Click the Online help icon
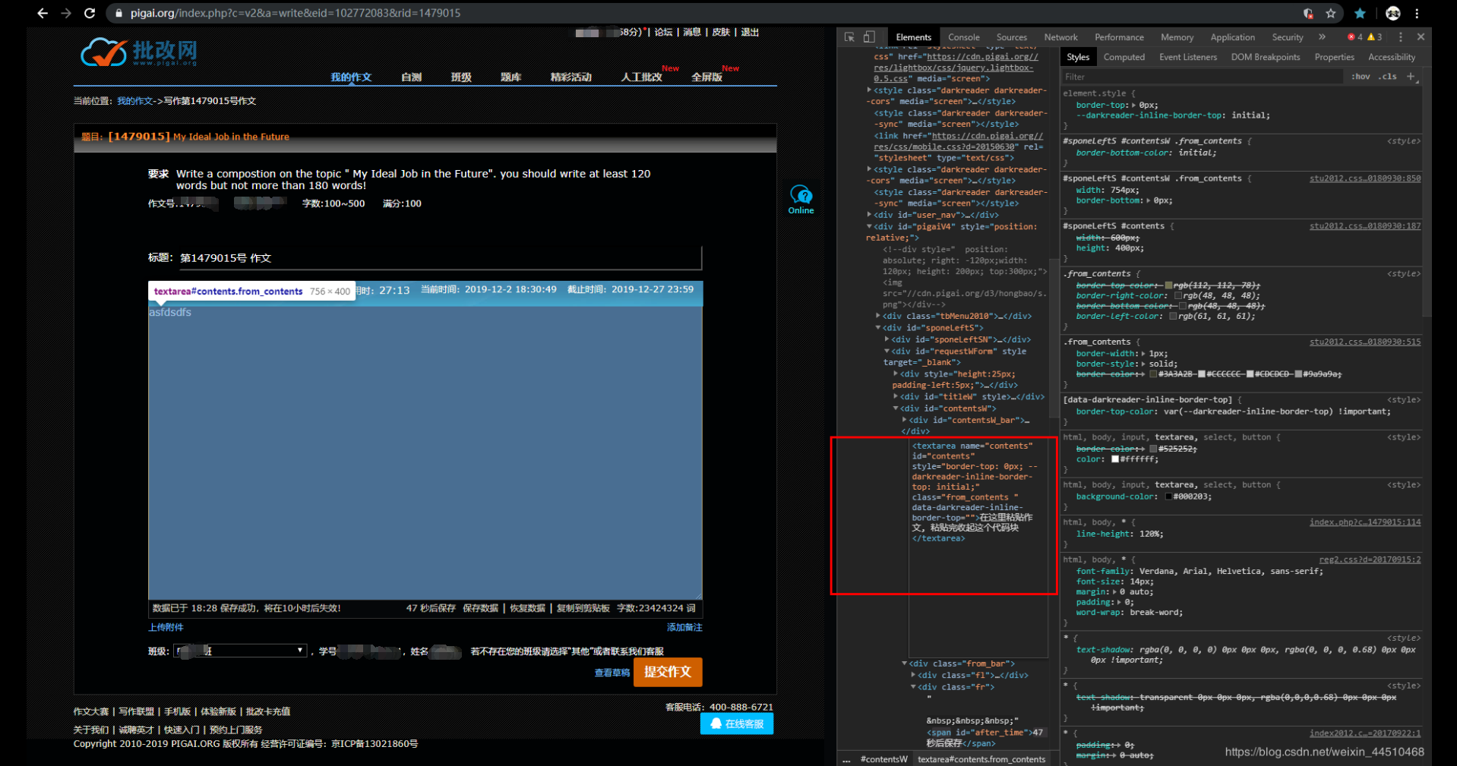Screen dimensions: 1457x766 coord(801,200)
